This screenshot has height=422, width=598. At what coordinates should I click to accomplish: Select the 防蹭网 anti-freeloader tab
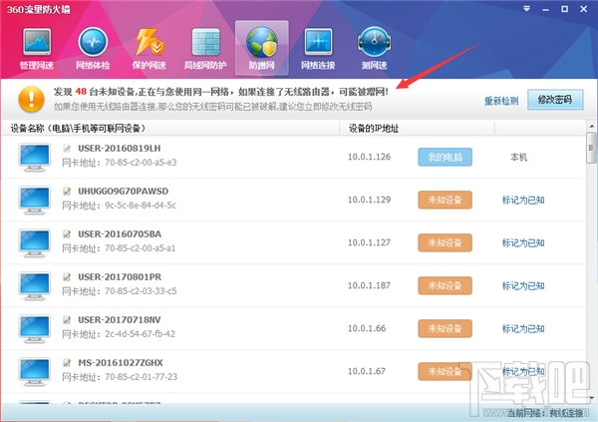pyautogui.click(x=261, y=48)
